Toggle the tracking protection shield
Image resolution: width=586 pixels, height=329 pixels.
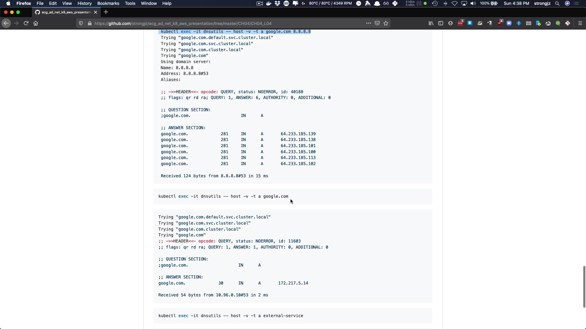click(81, 23)
